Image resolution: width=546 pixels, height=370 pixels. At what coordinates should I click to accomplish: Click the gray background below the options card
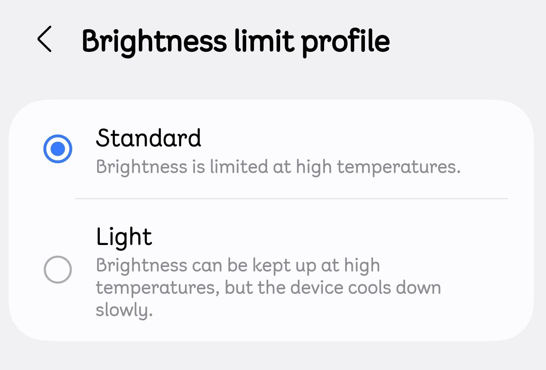[x=273, y=356]
